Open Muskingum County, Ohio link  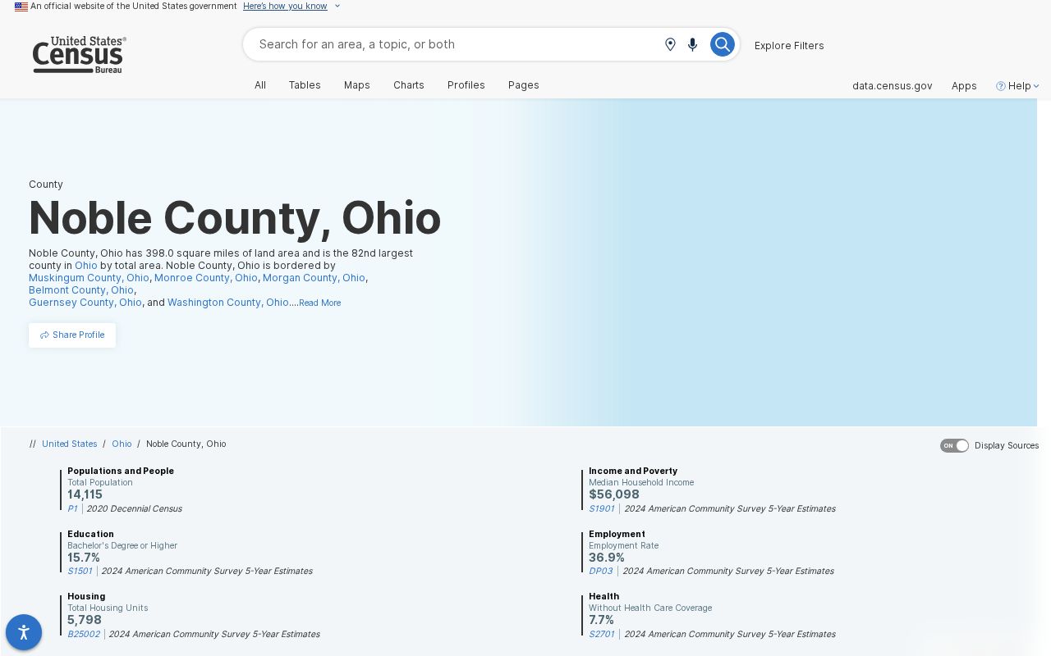89,278
